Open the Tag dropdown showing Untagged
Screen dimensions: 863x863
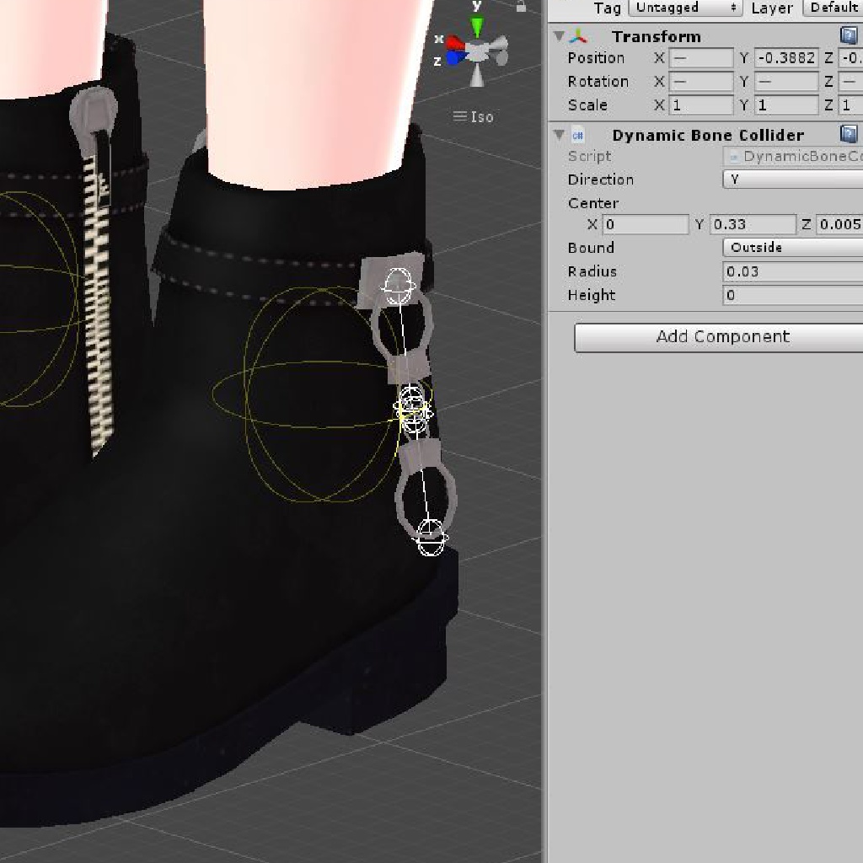684,8
